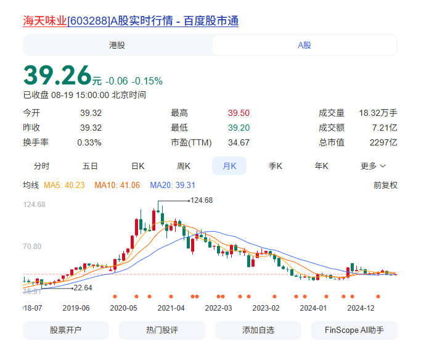Select the 季K chart tab
The image size is (429, 352).
pyautogui.click(x=276, y=166)
